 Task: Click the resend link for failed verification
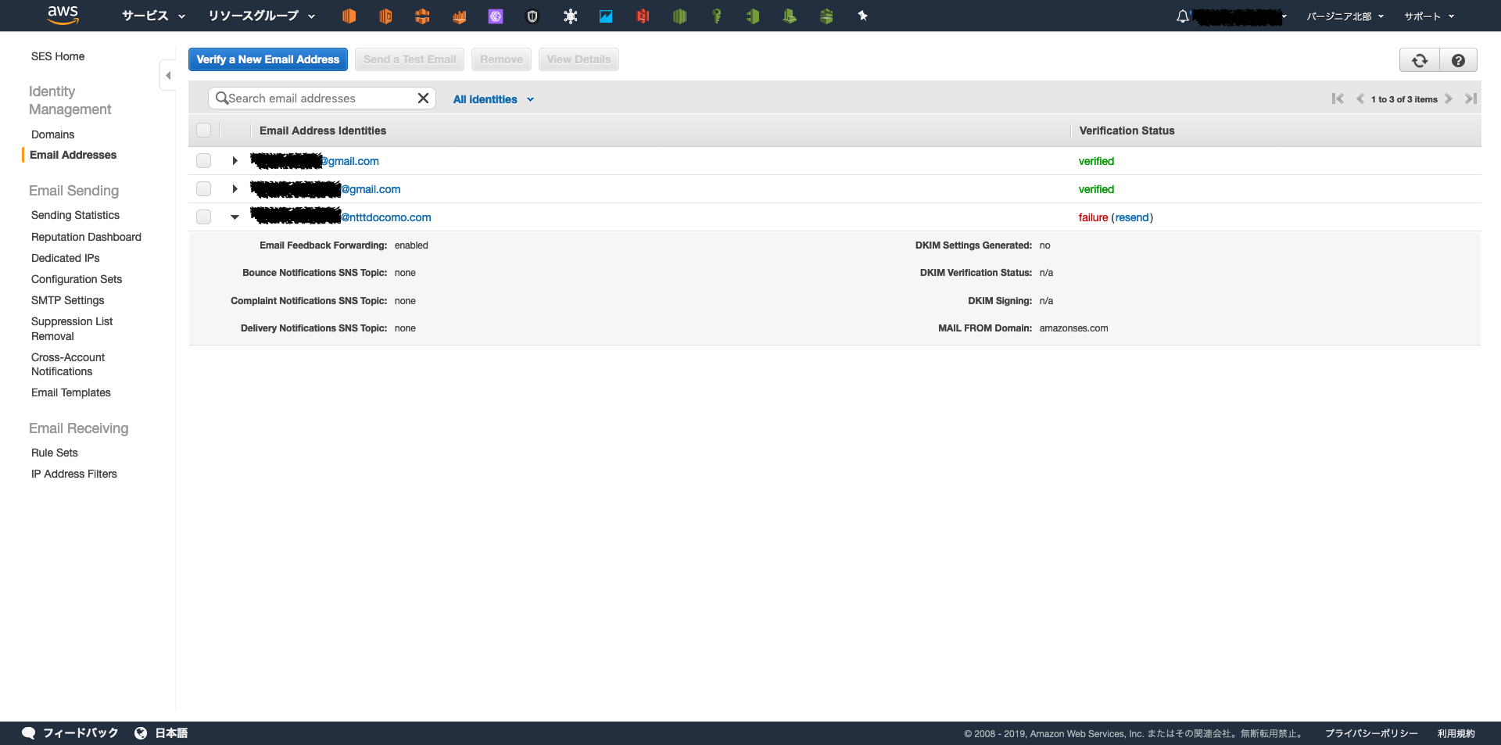click(1132, 217)
